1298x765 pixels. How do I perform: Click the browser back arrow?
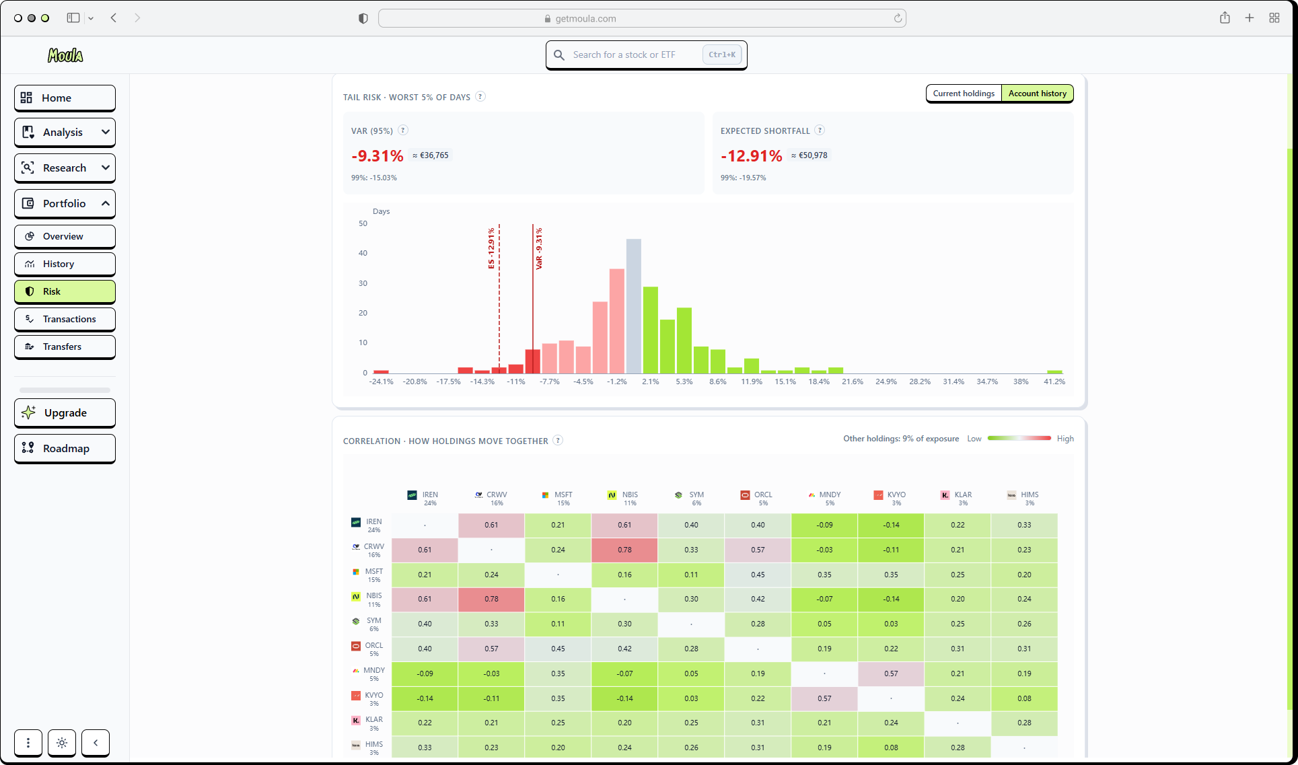tap(114, 18)
